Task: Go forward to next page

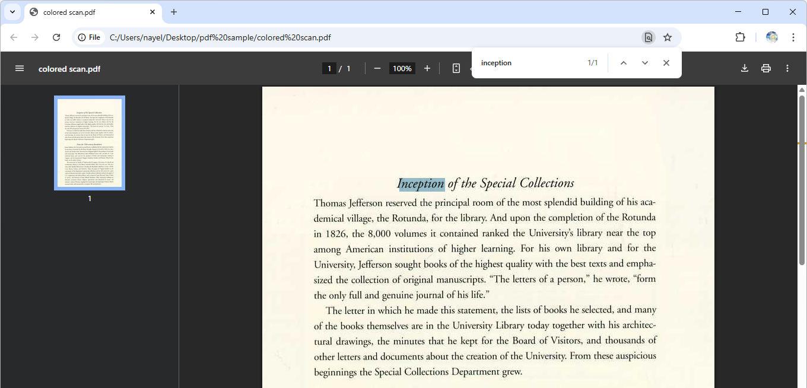Action: tap(35, 37)
